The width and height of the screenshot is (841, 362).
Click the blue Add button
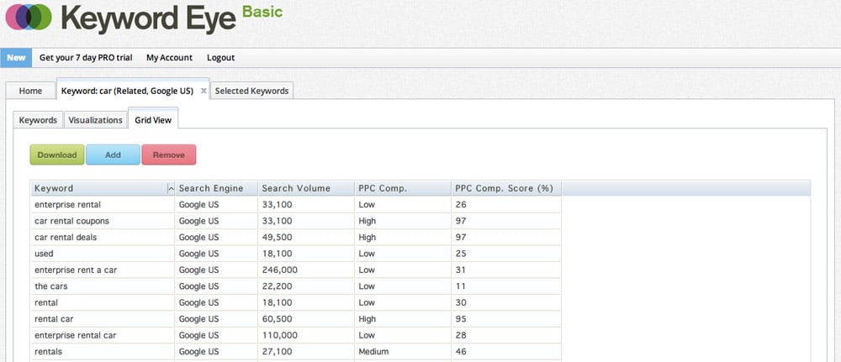tap(114, 155)
